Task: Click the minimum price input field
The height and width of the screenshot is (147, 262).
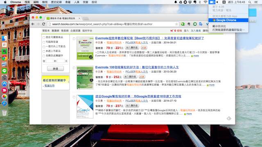Action: 50,61
